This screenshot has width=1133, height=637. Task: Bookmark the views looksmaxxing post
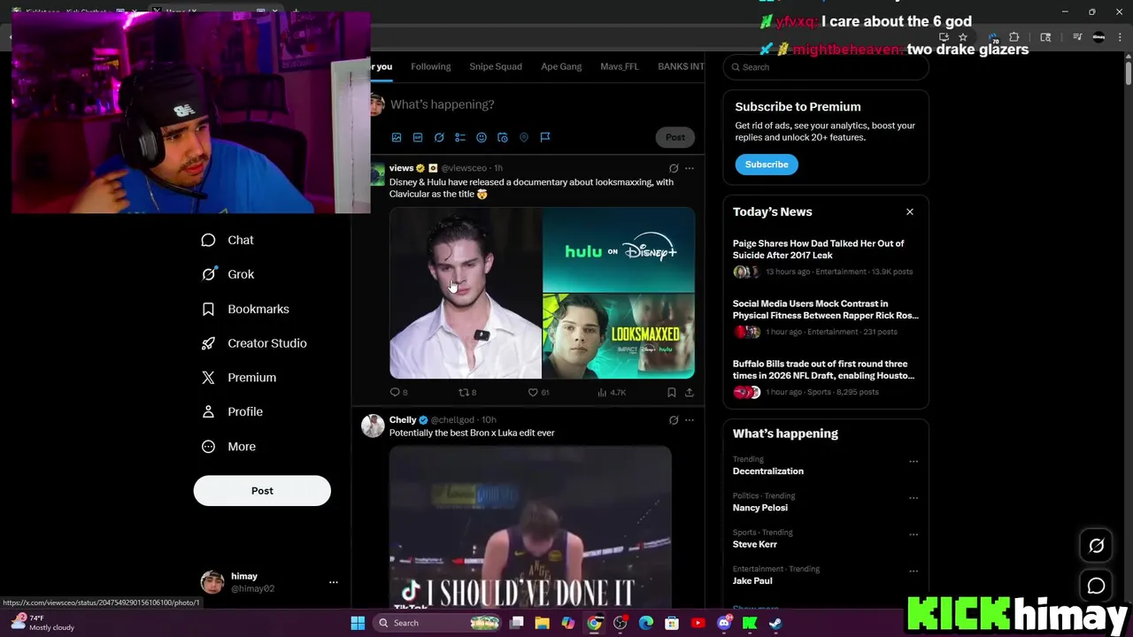(672, 392)
